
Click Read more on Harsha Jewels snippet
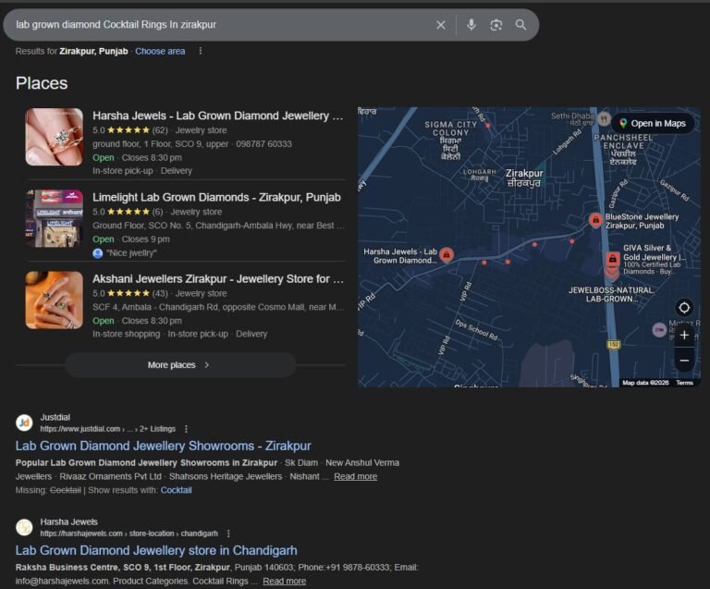tap(285, 581)
